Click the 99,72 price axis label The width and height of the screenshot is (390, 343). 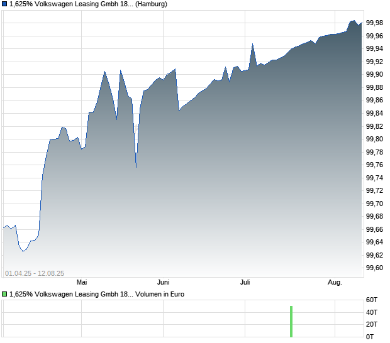click(x=374, y=190)
